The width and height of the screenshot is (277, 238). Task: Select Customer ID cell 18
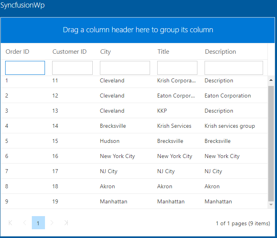pyautogui.click(x=55, y=186)
